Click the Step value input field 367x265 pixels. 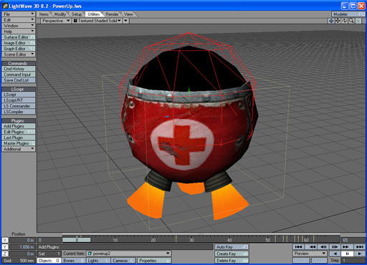coord(353,261)
